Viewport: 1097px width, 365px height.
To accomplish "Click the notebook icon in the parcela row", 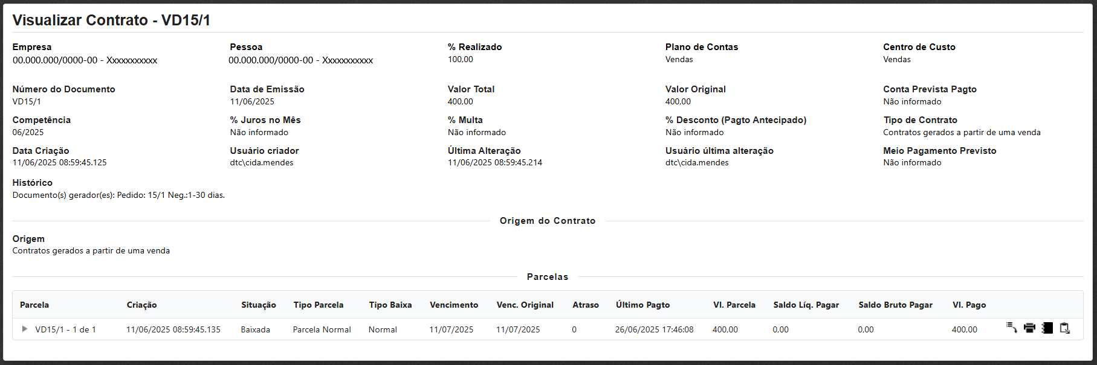I will (x=1047, y=328).
